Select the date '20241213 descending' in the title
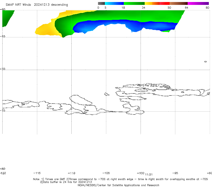 (x=51, y=5)
